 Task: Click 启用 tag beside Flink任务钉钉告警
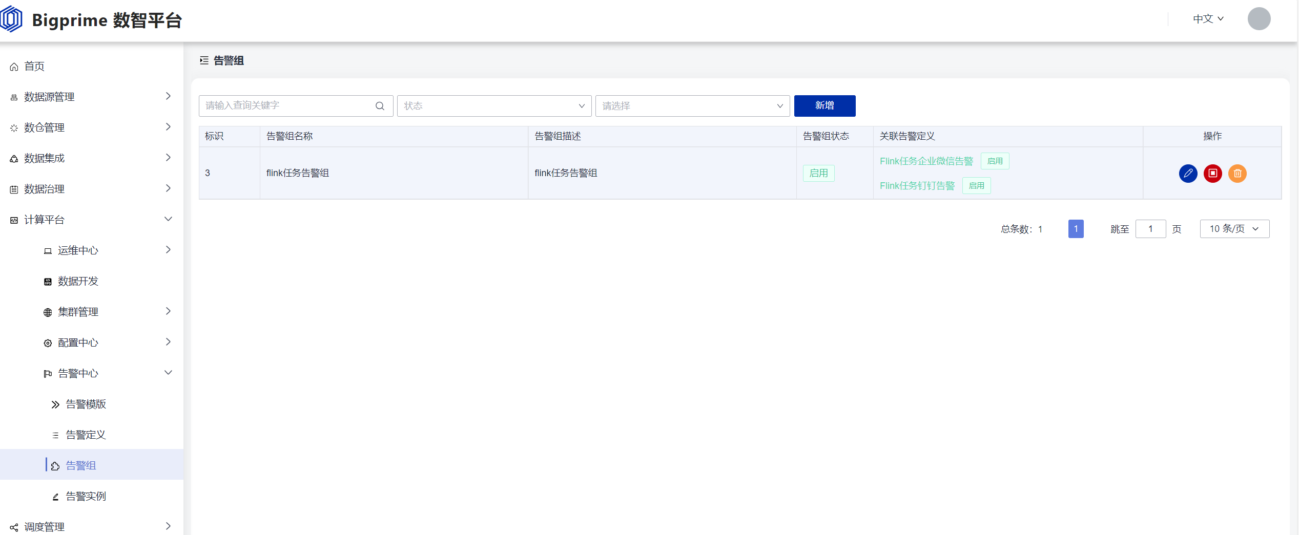coord(976,186)
